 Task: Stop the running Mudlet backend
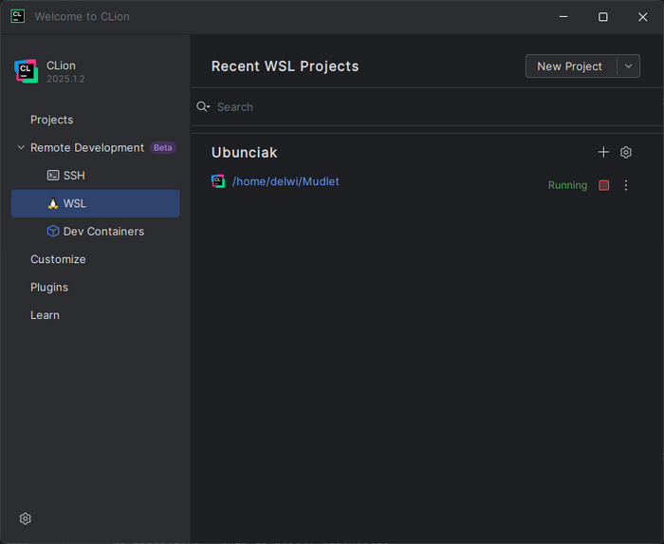(604, 185)
